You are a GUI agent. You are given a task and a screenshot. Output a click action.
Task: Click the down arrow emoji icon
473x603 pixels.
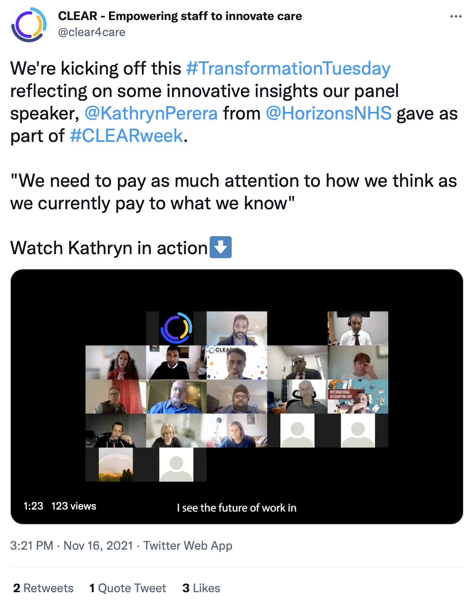221,247
